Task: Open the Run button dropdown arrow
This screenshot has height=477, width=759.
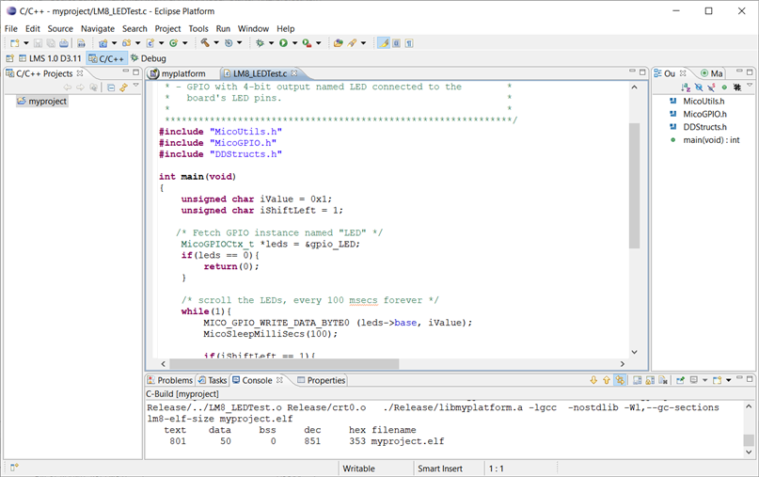Action: point(293,43)
